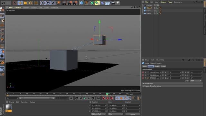This screenshot has height=116, width=206.
Task: Open the render settings clapperboard icon
Action: 75,3
